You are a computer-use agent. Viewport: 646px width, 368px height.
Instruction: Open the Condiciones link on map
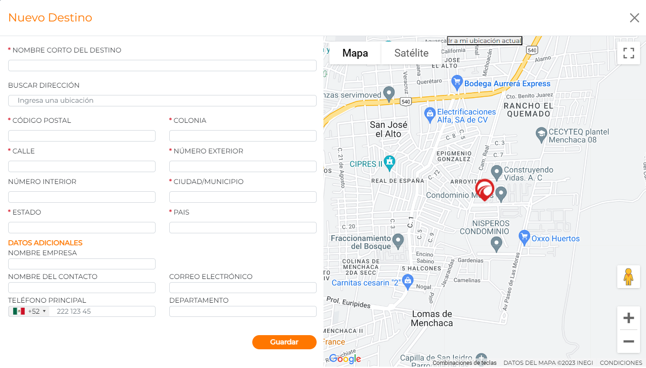tap(620, 363)
